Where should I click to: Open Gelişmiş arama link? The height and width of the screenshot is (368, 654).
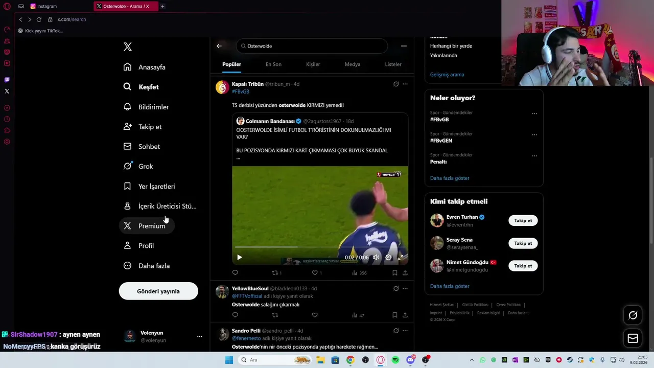click(447, 75)
